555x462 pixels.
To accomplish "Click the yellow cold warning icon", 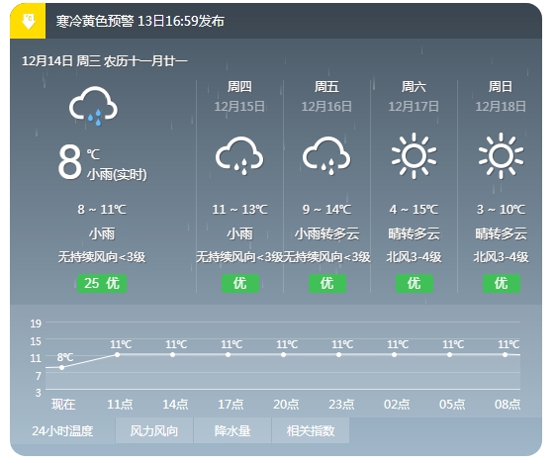I will coord(28,21).
